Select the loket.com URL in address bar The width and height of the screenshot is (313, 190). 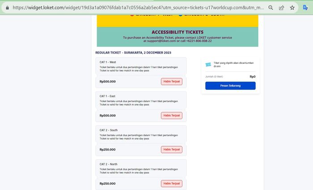point(134,8)
